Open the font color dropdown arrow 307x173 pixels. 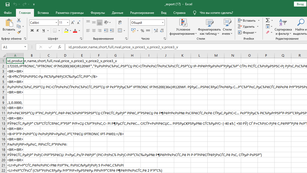[79, 31]
